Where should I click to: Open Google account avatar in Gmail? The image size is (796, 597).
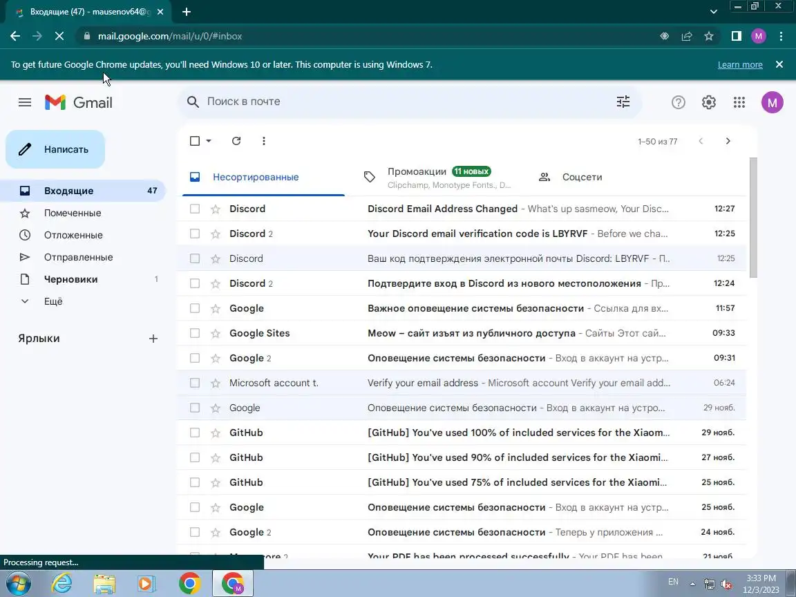tap(772, 102)
